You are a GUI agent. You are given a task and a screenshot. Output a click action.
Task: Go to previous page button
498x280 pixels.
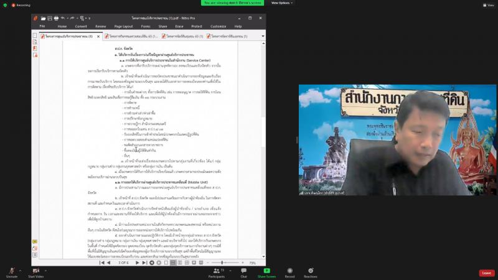point(108,263)
